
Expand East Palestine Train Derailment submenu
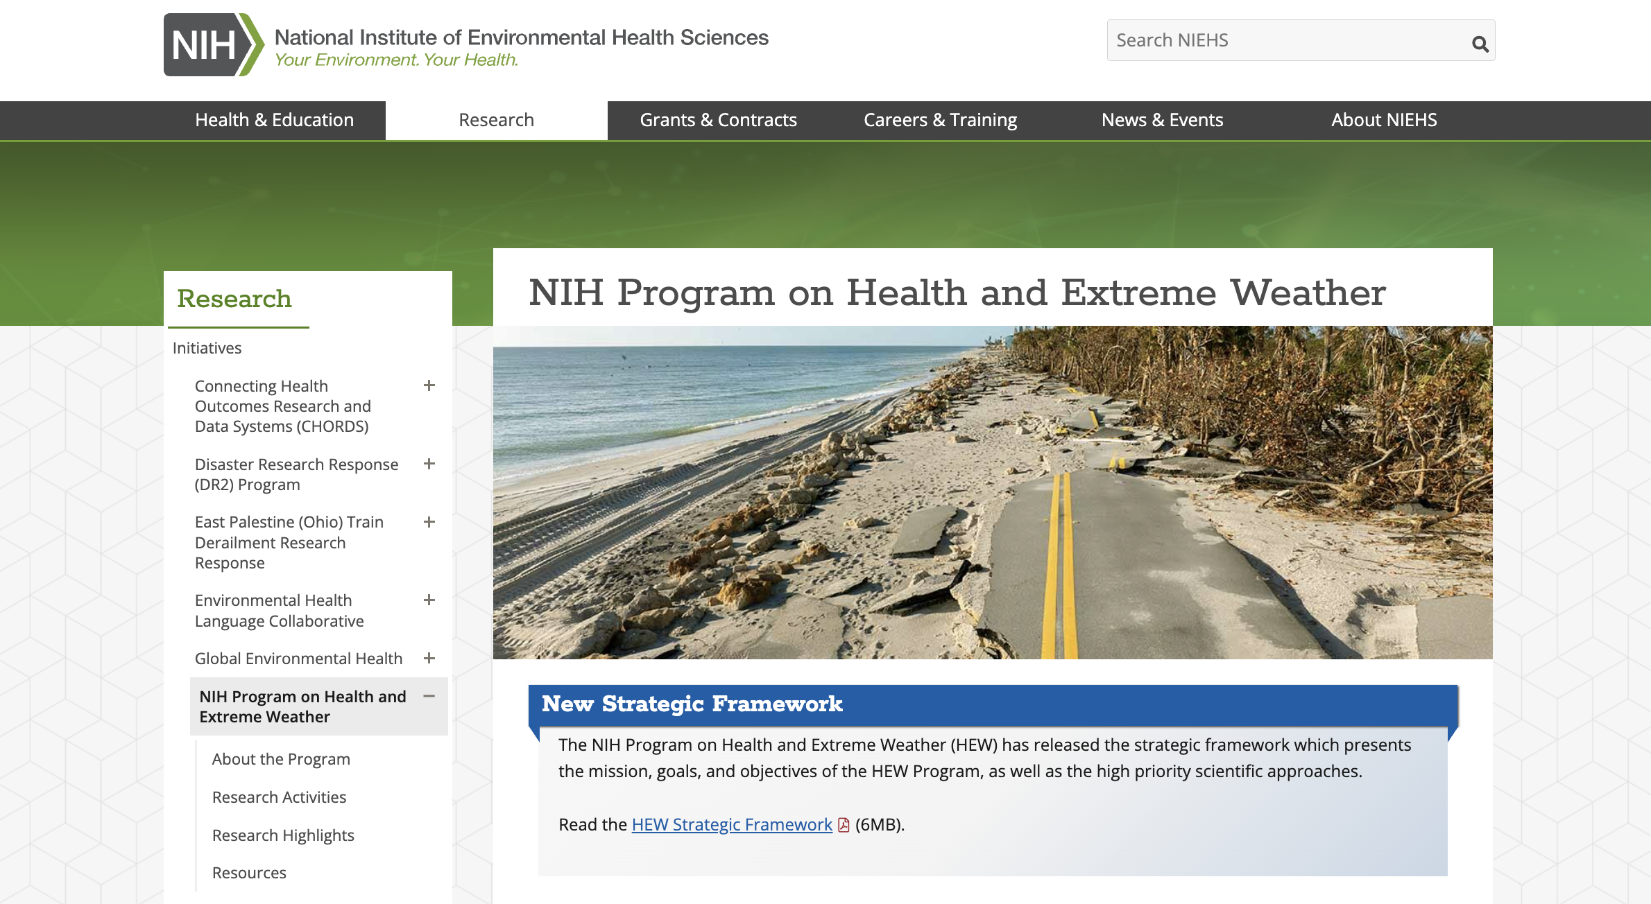429,522
